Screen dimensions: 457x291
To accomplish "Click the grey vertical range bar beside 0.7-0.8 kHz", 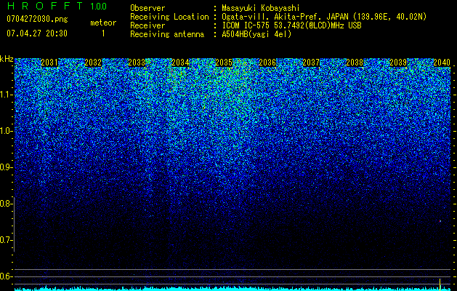I will (x=14, y=224).
